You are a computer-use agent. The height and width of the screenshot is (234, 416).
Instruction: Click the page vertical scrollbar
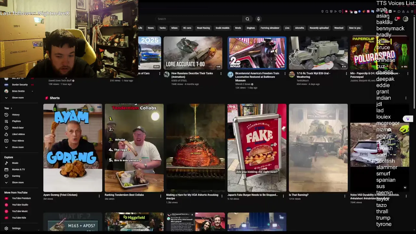[414, 62]
